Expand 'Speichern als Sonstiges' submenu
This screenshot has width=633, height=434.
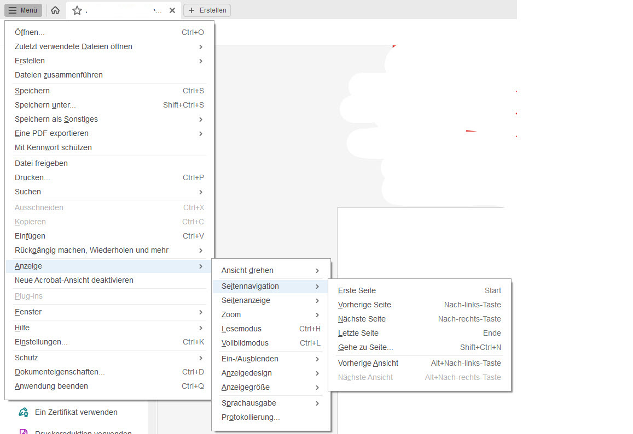109,119
